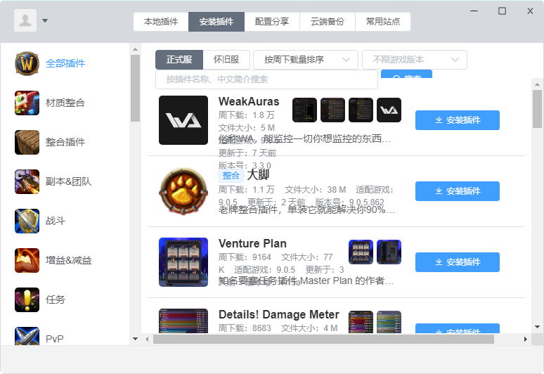View the second Venture Plan screenshot thumbnail
The height and width of the screenshot is (374, 544).
click(x=389, y=252)
